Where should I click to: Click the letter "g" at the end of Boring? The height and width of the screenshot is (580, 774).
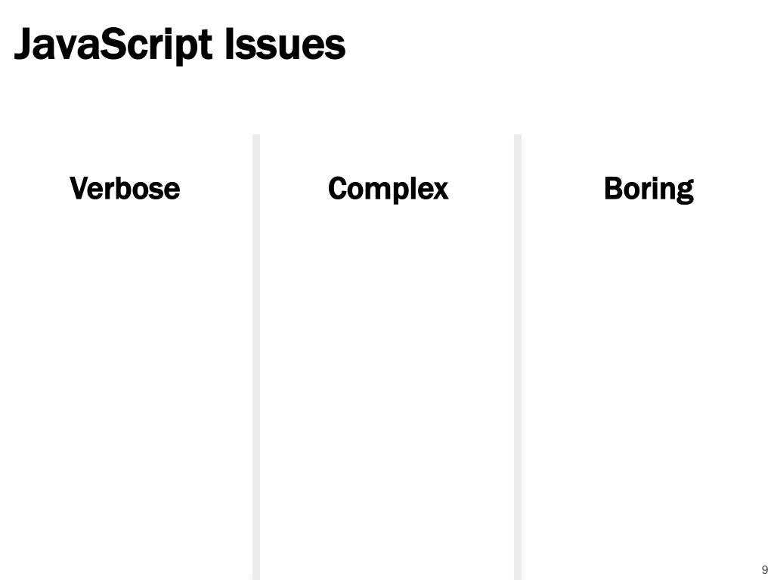coord(685,194)
